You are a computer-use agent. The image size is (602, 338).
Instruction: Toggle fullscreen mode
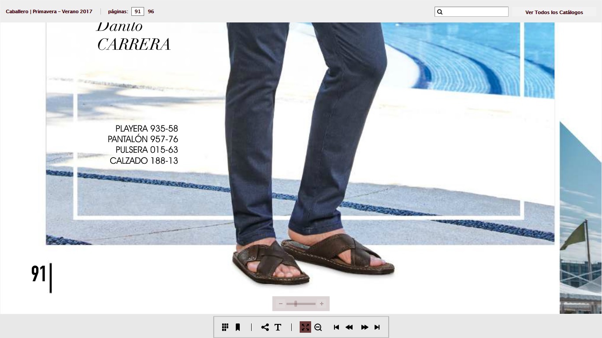click(305, 327)
